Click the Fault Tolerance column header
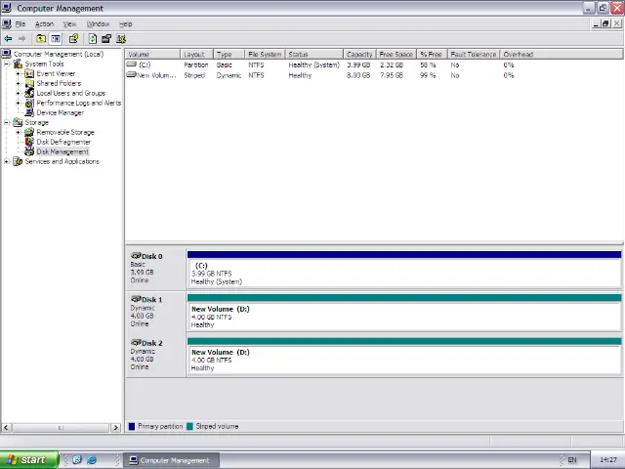 474,55
